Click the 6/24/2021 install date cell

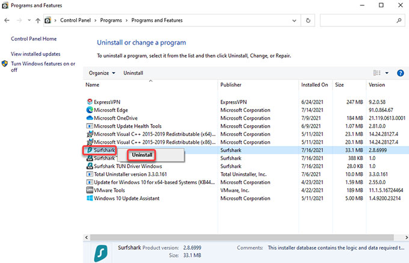[x=312, y=102]
